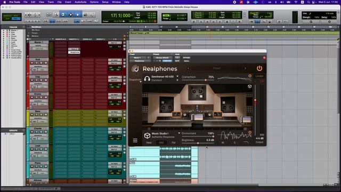Open the Sennheiser HD 650 headphone dropdown
This screenshot has width=341, height=192.
pos(177,76)
